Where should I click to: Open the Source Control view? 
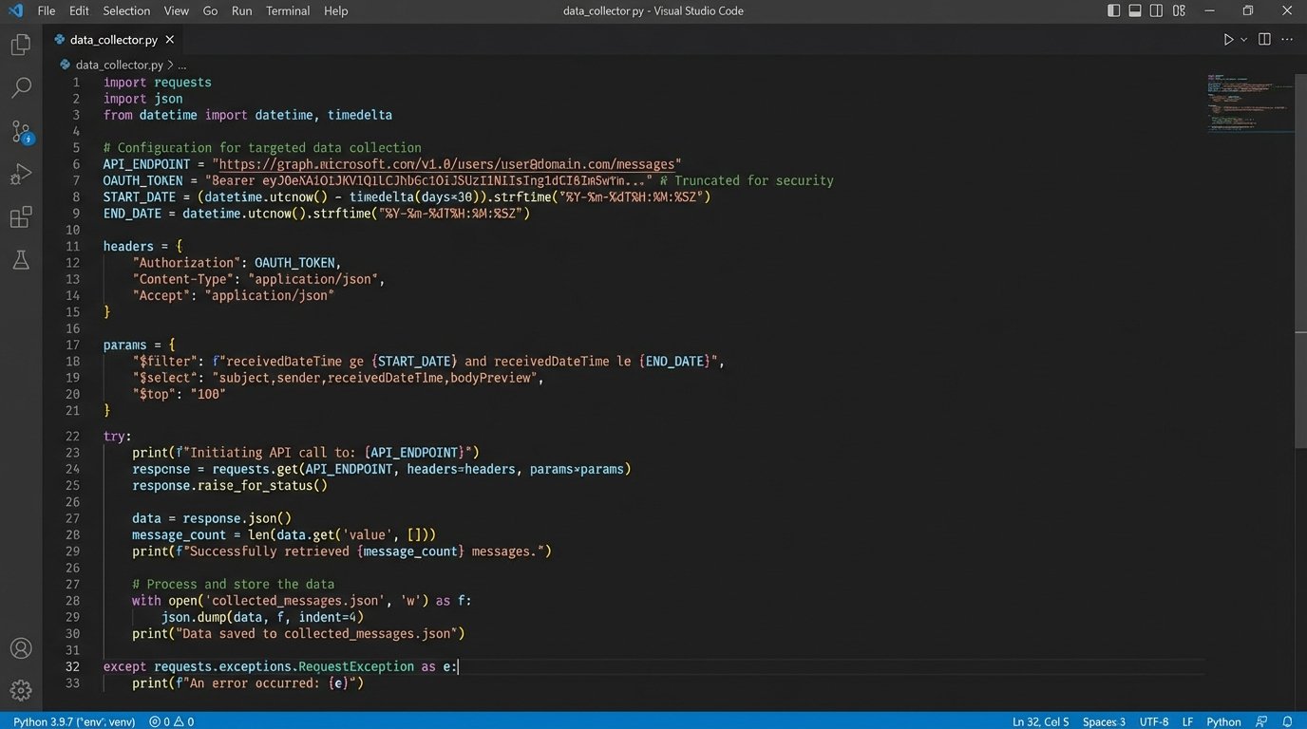pyautogui.click(x=21, y=132)
